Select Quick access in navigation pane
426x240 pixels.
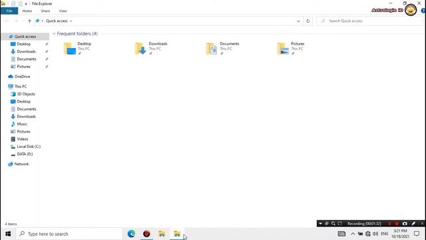(x=25, y=37)
